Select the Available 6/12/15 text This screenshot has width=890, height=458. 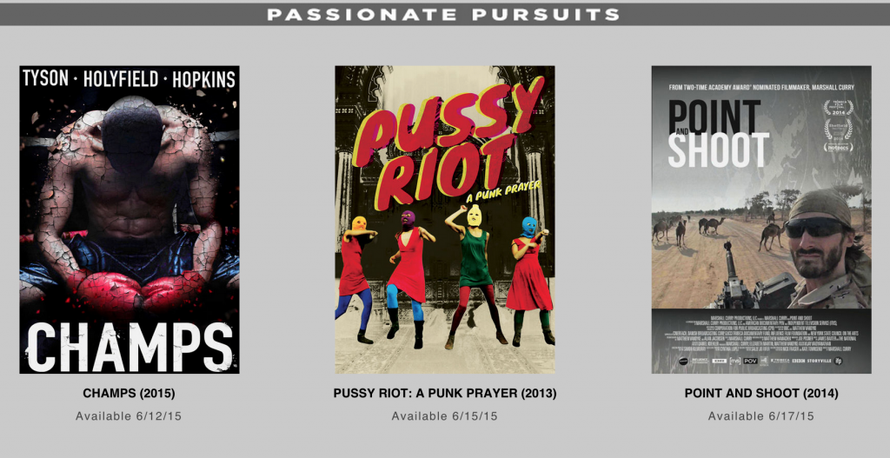point(129,416)
